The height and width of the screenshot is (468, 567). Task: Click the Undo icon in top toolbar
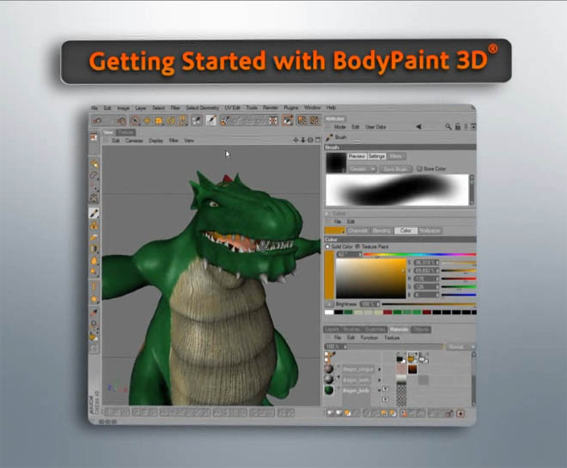98,121
